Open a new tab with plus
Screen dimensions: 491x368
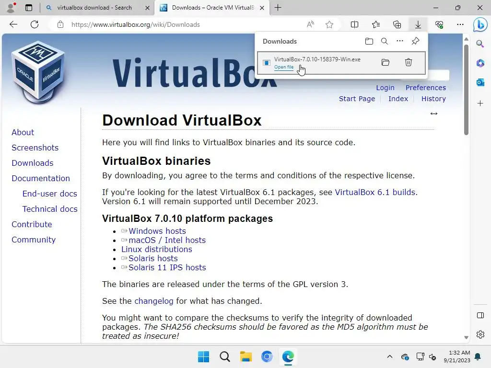coord(278,8)
